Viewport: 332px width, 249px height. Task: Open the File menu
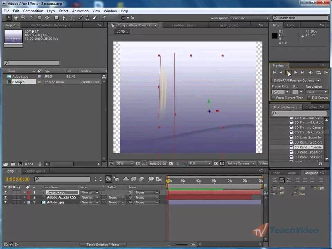[x=7, y=11]
